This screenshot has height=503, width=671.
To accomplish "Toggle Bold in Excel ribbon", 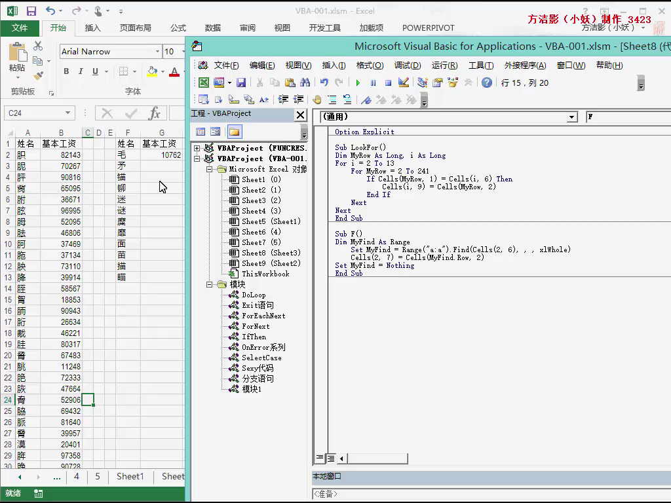I will click(66, 71).
